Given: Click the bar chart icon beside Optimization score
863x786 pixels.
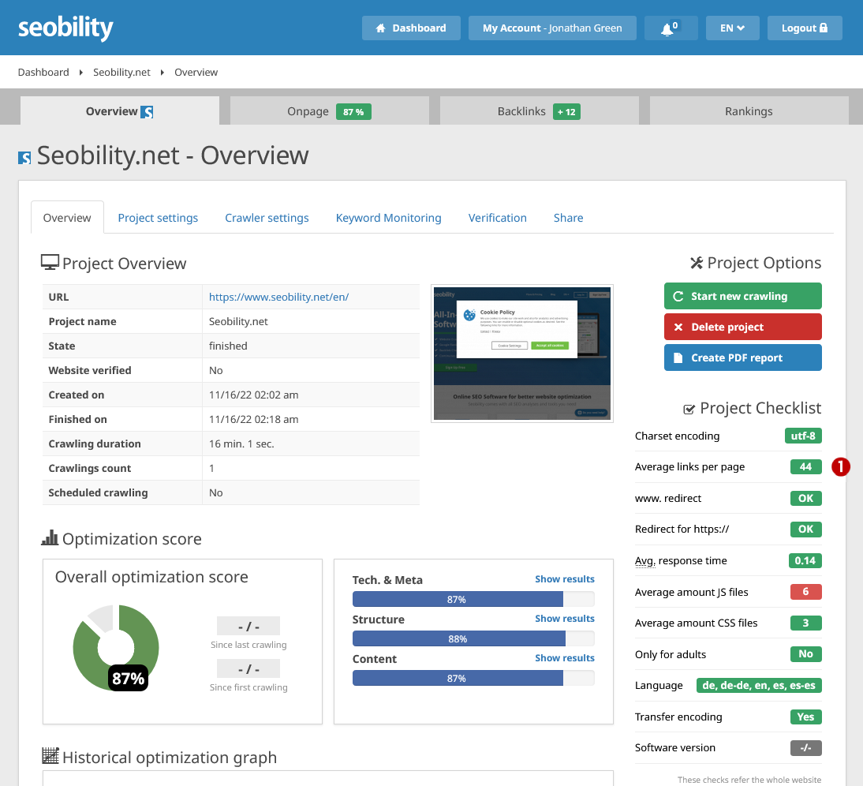Looking at the screenshot, I should click(50, 537).
